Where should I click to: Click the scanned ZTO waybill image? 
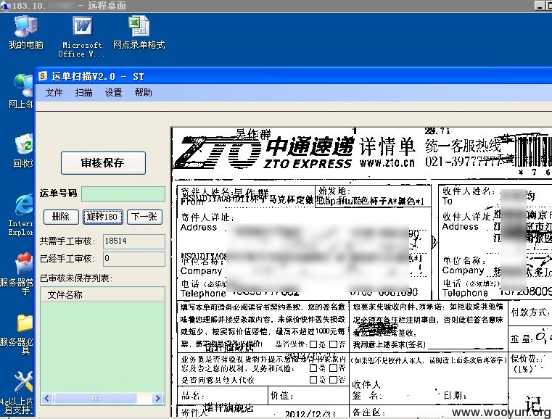pos(361,273)
